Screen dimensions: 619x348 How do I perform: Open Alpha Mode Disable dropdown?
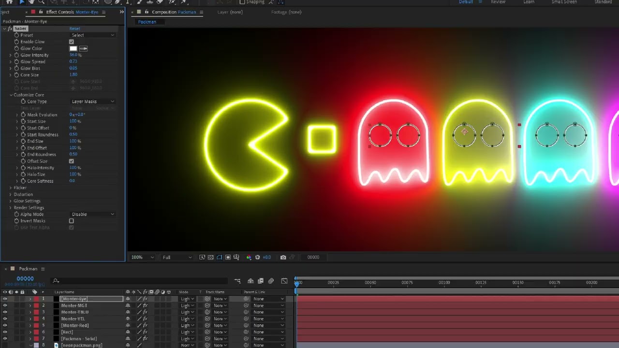pos(93,214)
